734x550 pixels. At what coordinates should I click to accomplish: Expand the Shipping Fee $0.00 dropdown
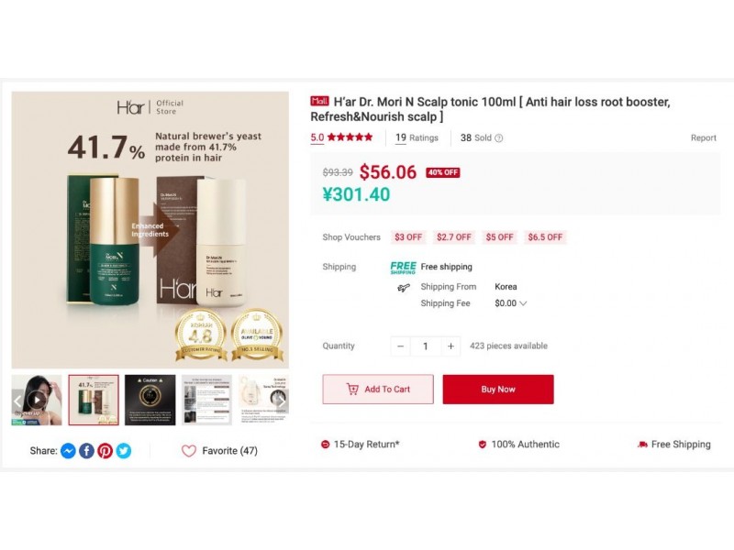(511, 303)
